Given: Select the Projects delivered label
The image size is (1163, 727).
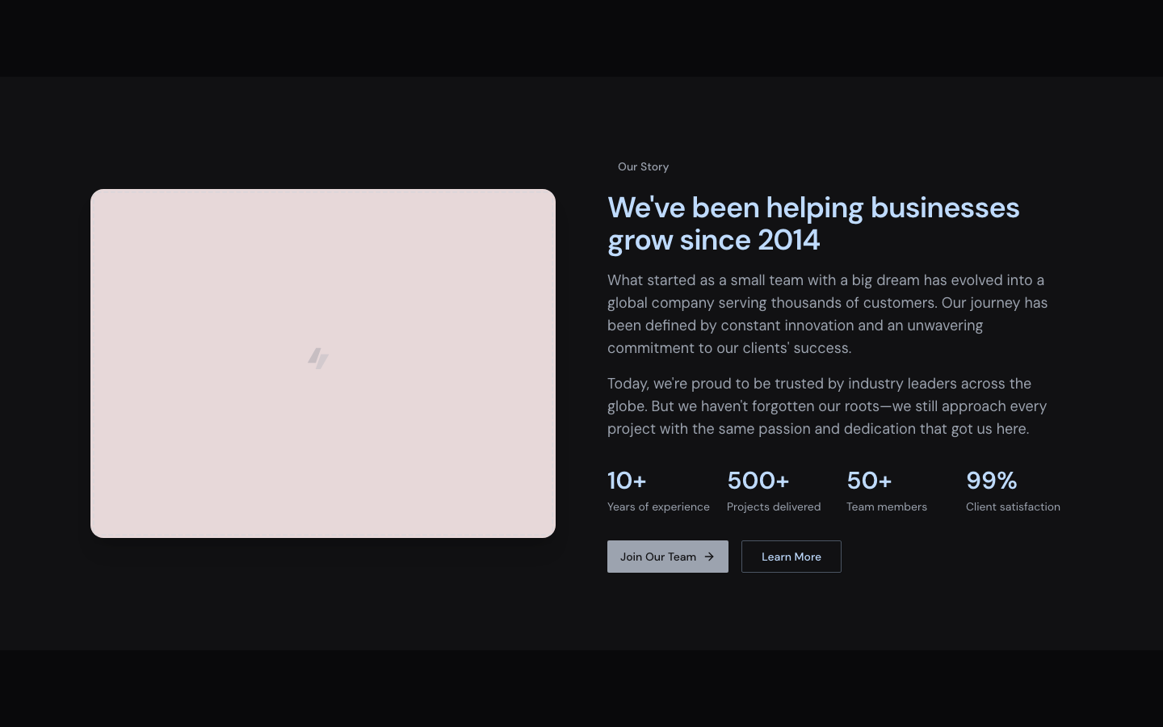Looking at the screenshot, I should 774,506.
